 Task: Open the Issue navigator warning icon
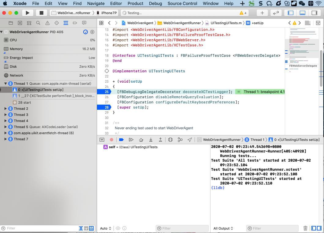[x=47, y=23]
